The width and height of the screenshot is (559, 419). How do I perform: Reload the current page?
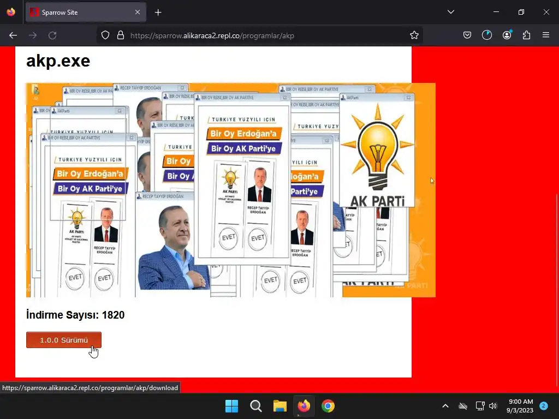[x=52, y=35]
